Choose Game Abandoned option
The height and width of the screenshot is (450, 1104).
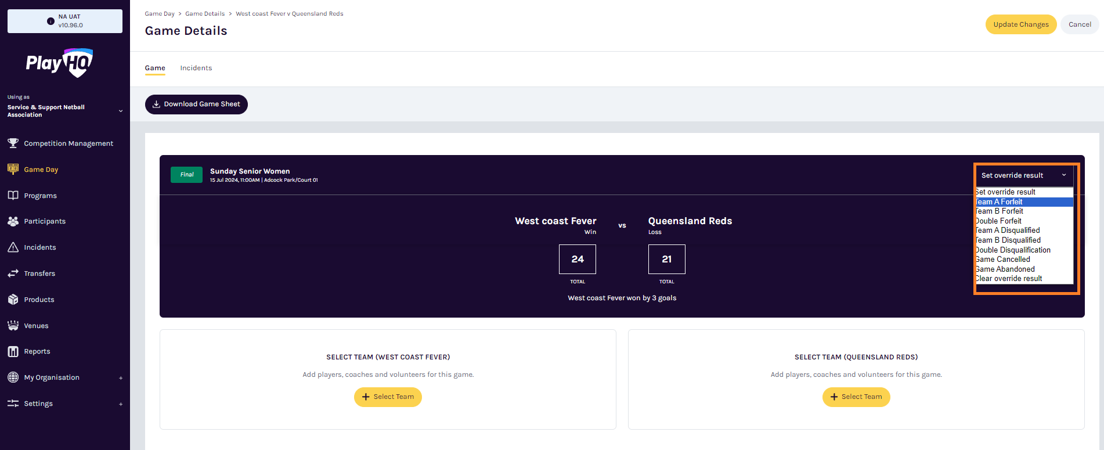(x=1024, y=269)
